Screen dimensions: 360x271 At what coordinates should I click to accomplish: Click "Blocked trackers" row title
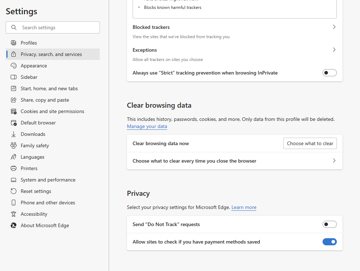(x=151, y=27)
